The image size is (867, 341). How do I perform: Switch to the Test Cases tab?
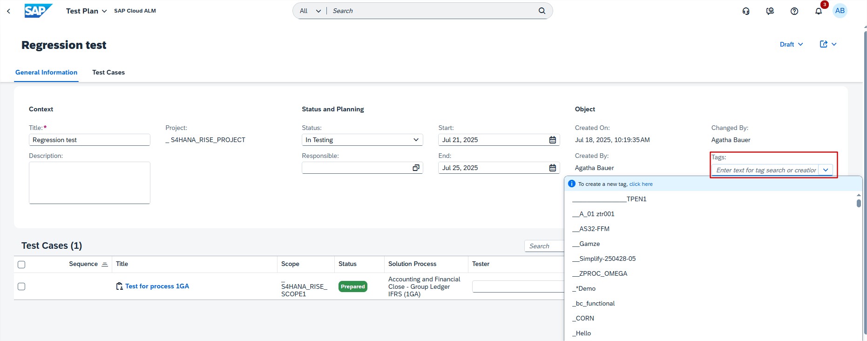(x=108, y=72)
